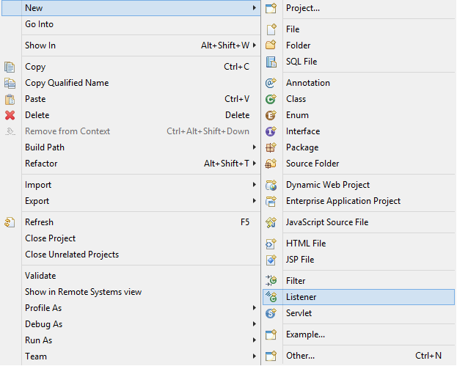Screen dimensions: 457x366
Task: Click the SQL File icon
Action: [271, 62]
